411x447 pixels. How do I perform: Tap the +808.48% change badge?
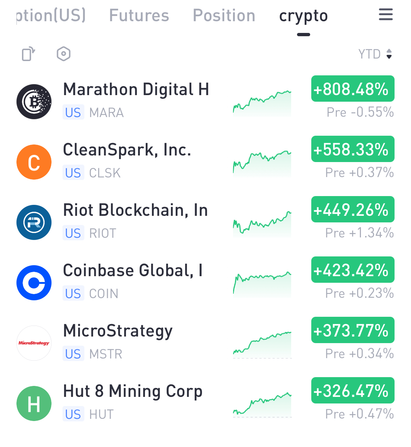click(353, 89)
